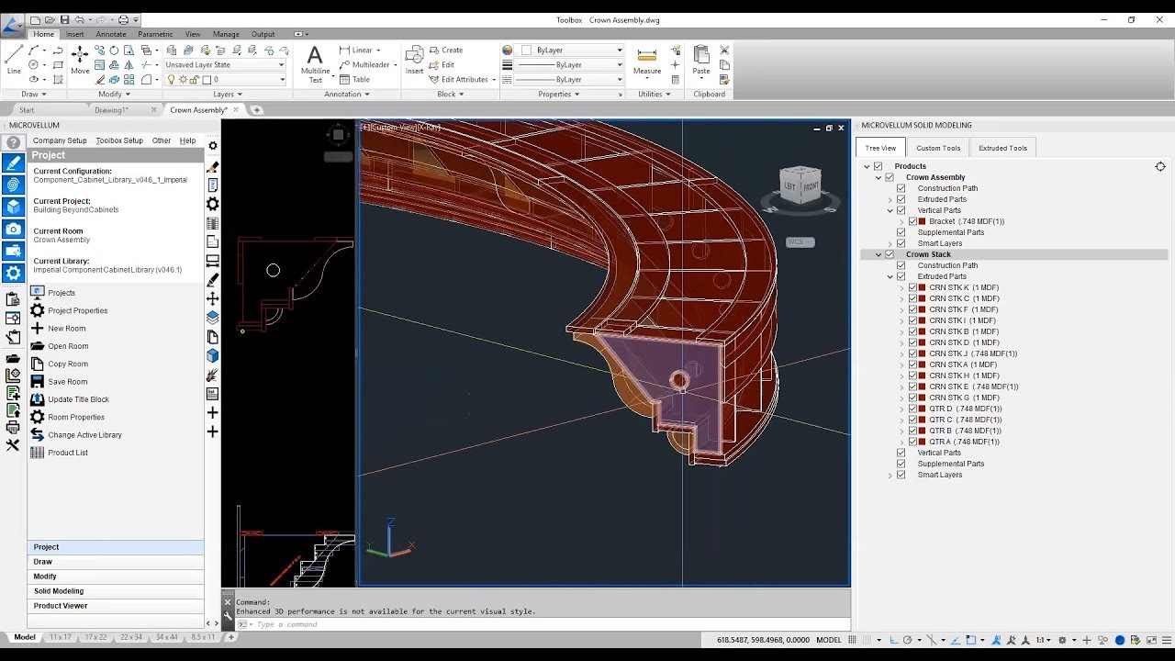Click the layer lightbulb on/off icon
Image resolution: width=1175 pixels, height=661 pixels.
pyautogui.click(x=171, y=79)
